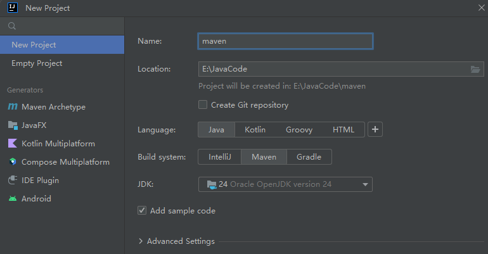Open the Android generator

(x=62, y=198)
